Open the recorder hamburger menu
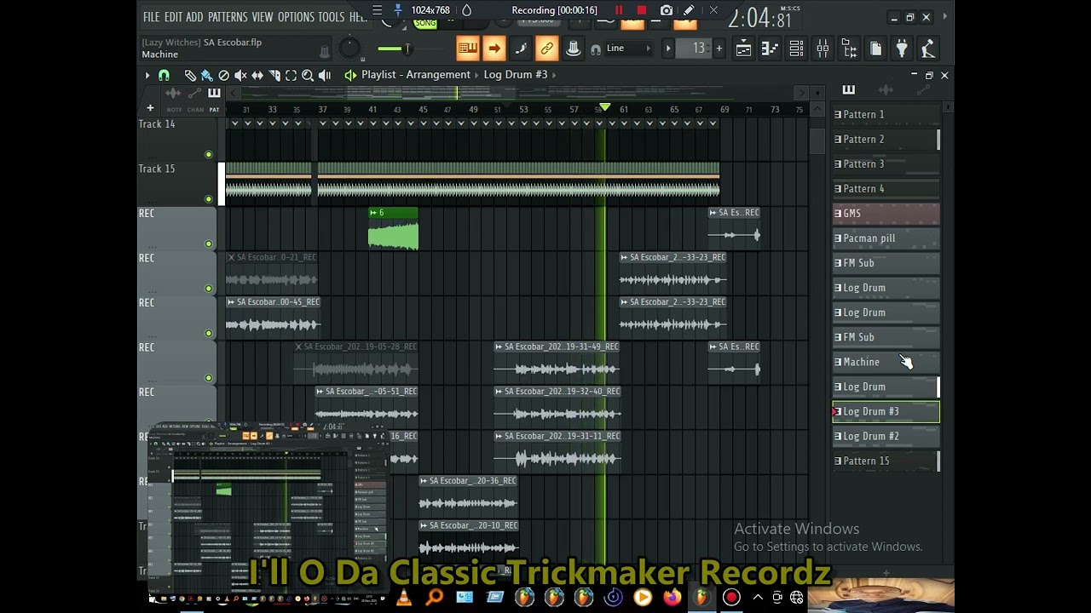This screenshot has height=613, width=1091. coord(377,10)
